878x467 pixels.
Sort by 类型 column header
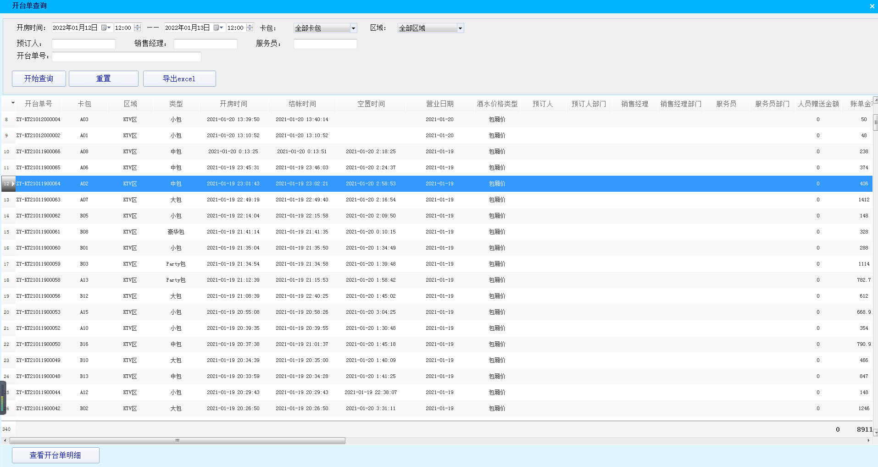pyautogui.click(x=176, y=104)
